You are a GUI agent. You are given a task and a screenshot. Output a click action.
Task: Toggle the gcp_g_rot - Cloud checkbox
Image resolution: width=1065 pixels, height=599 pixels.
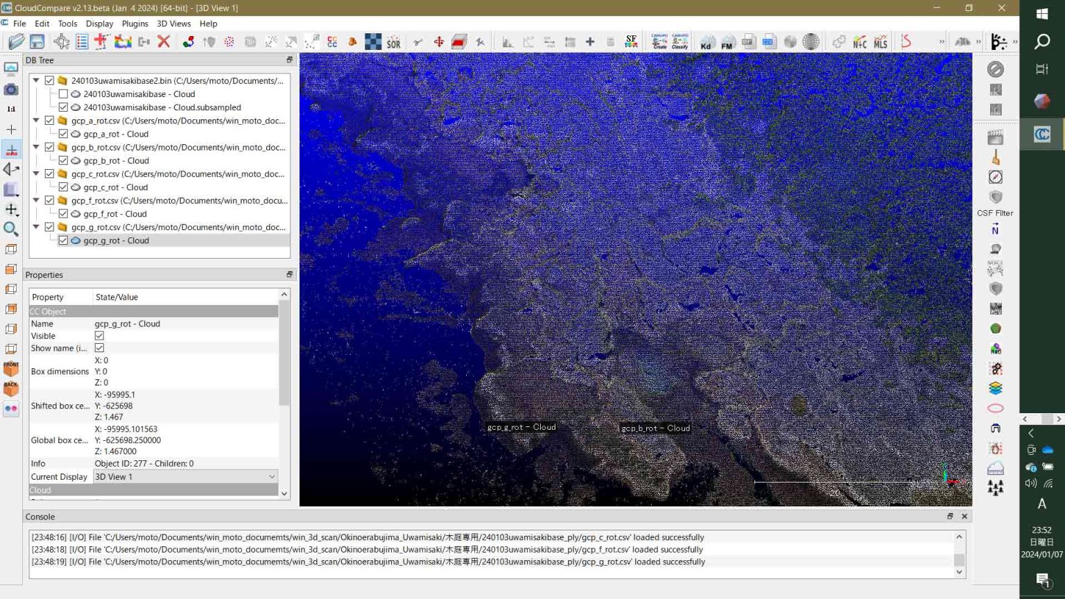coord(63,241)
